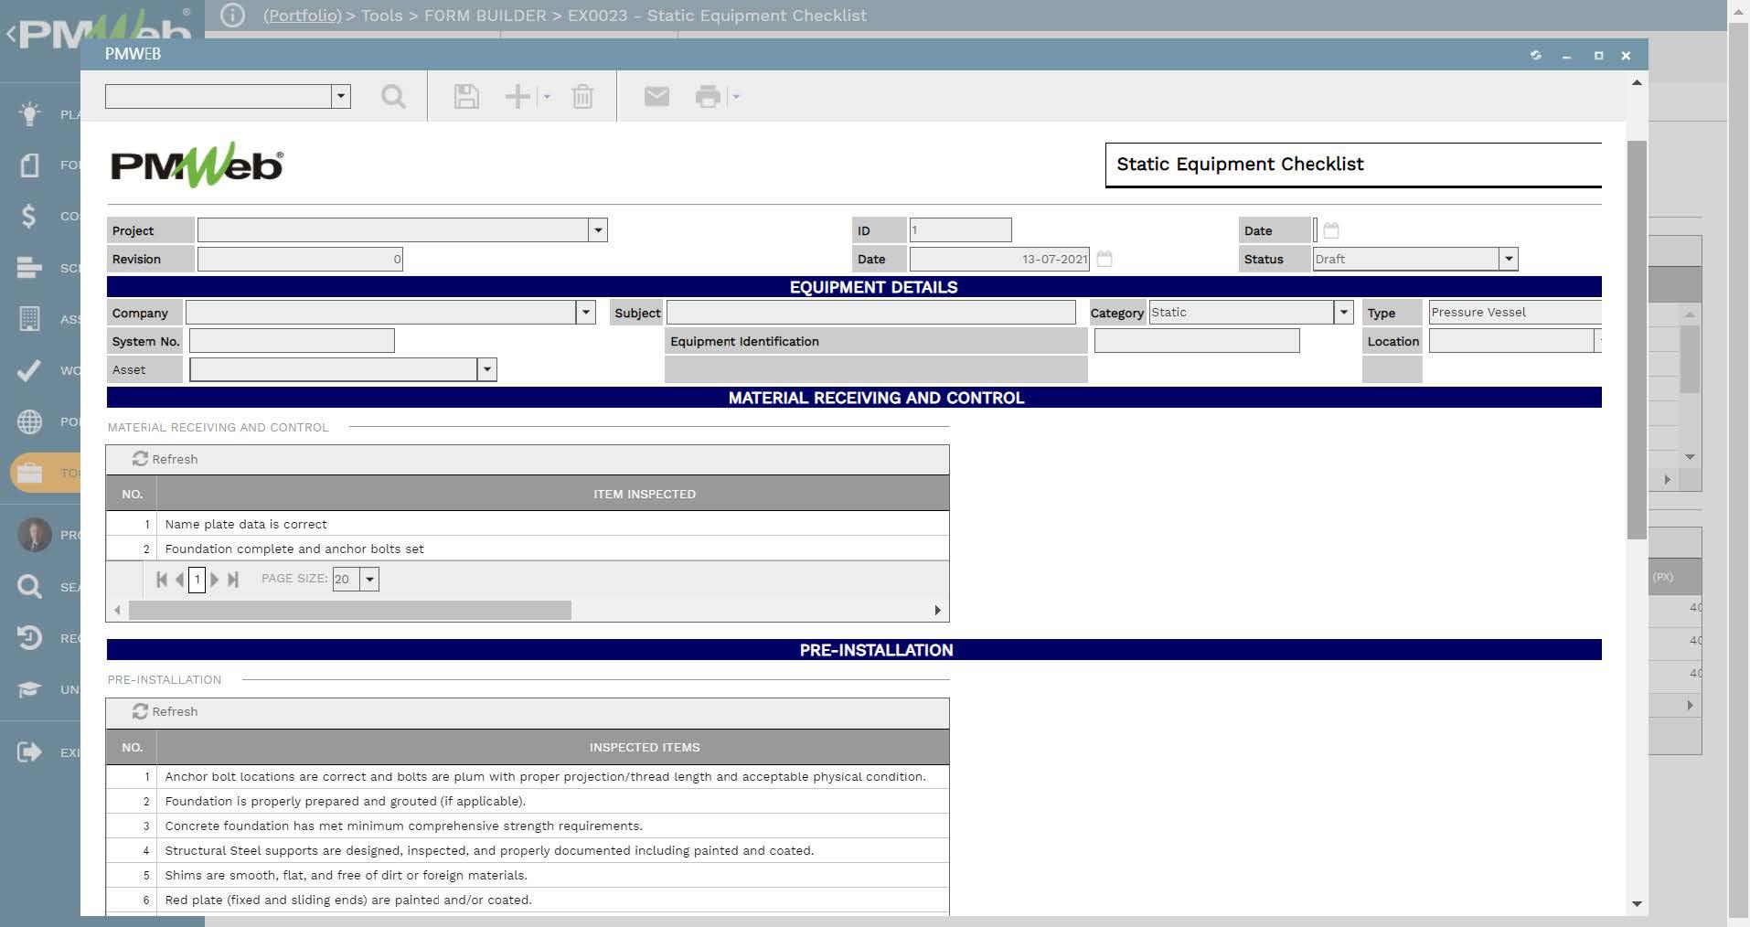Open the Portfolio breadcrumb link
Image resolution: width=1750 pixels, height=927 pixels.
coord(302,16)
